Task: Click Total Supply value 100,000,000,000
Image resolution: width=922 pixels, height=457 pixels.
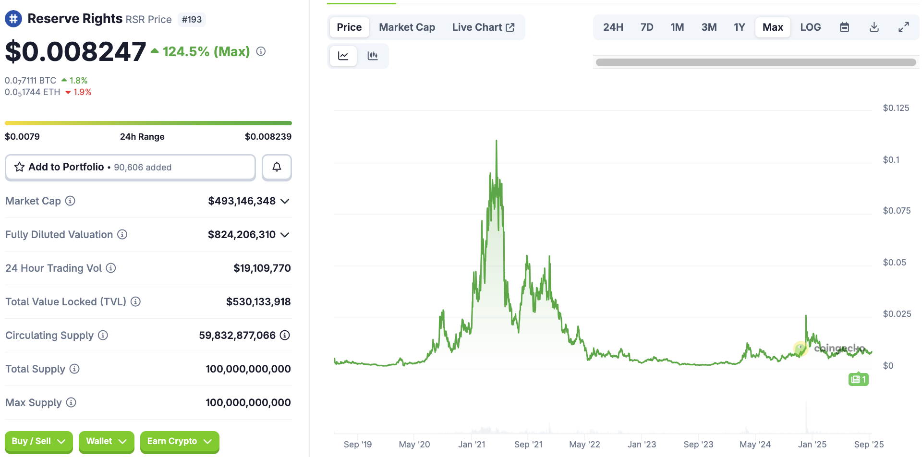Action: tap(248, 369)
